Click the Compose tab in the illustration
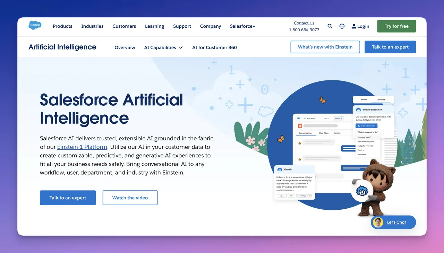The height and width of the screenshot is (253, 444). point(381,99)
